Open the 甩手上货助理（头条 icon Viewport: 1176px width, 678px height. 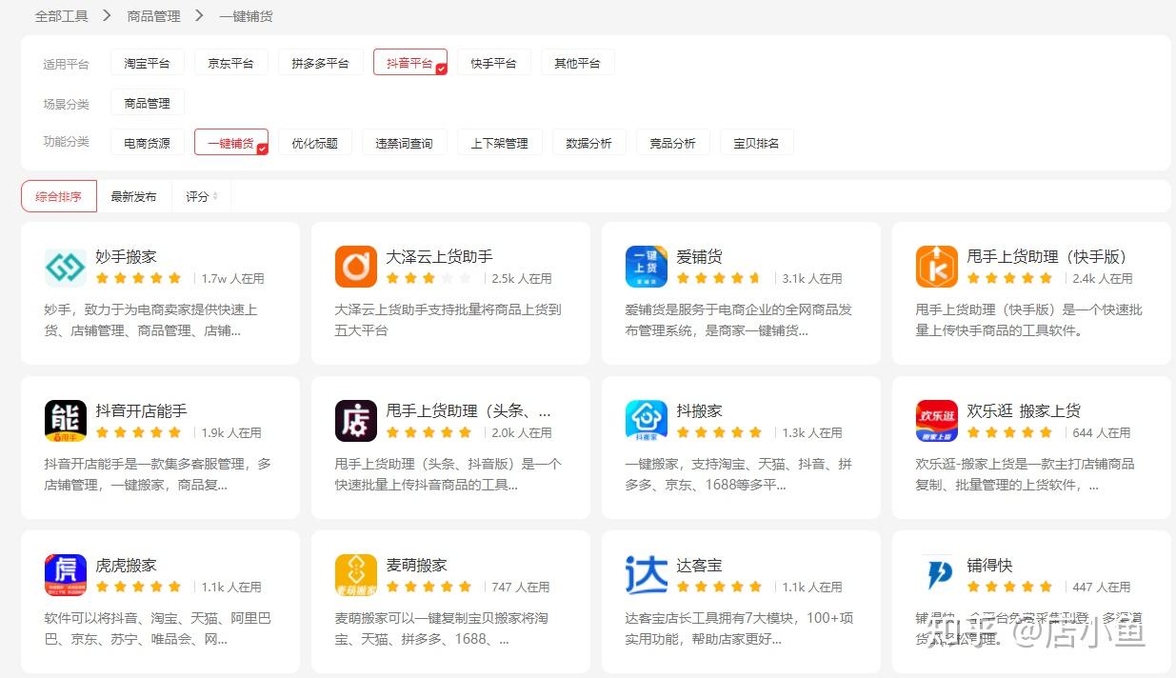[356, 421]
